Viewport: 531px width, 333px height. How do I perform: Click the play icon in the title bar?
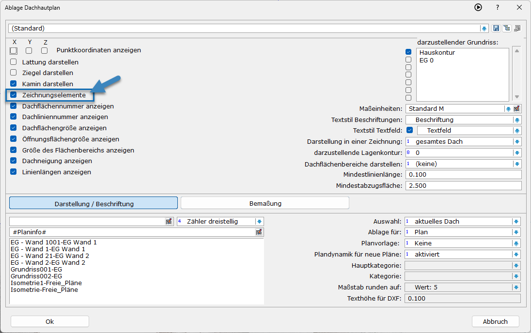[478, 7]
